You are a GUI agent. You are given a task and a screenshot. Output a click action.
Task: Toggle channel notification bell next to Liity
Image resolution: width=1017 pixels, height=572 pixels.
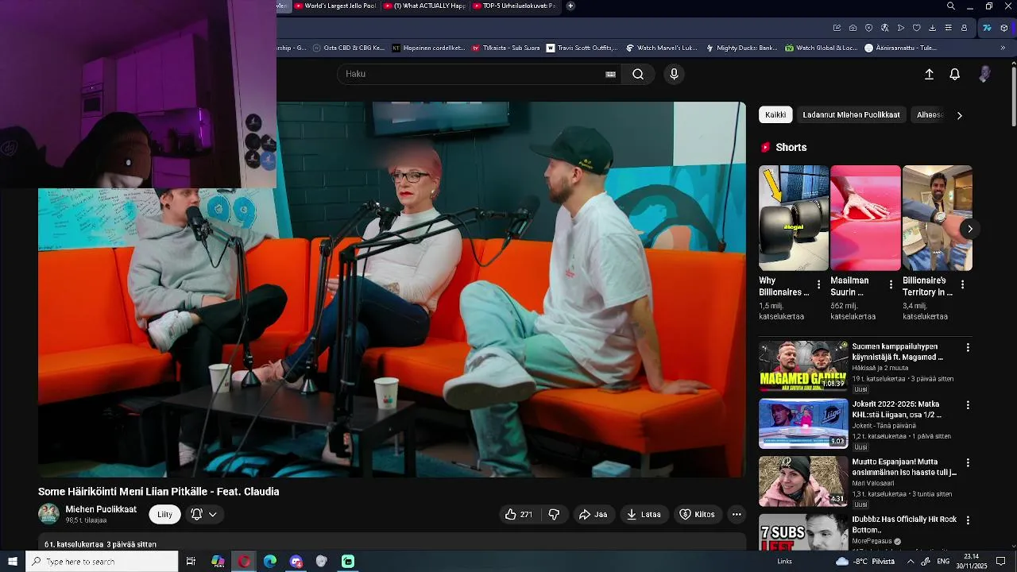pos(196,514)
